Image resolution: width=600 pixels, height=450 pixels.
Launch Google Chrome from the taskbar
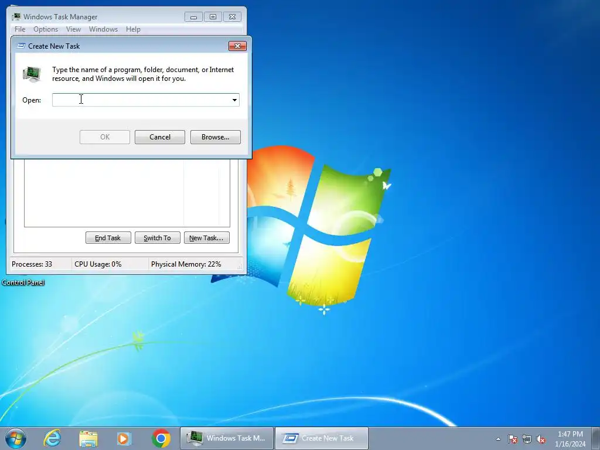coord(161,438)
